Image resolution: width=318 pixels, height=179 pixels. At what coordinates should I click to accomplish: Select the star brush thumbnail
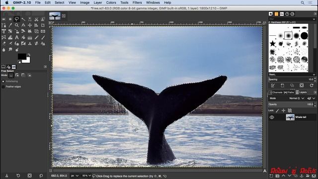tap(273, 43)
